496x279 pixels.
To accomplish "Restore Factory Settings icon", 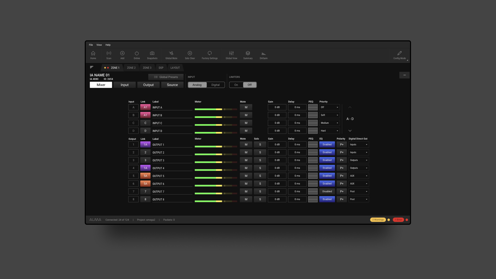I will (x=210, y=55).
